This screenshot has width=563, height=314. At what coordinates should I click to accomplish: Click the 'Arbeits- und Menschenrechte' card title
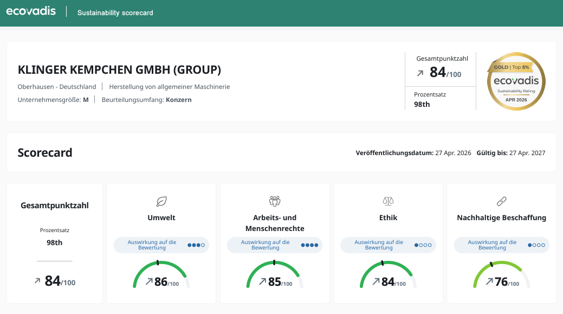(x=275, y=223)
